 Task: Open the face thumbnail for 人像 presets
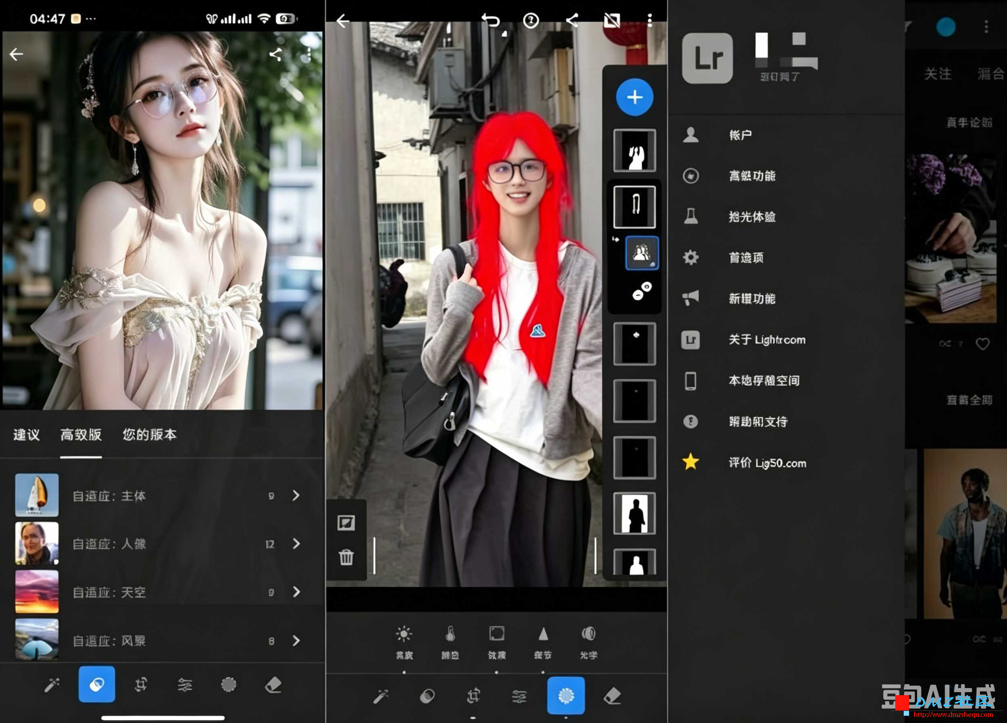pos(37,543)
